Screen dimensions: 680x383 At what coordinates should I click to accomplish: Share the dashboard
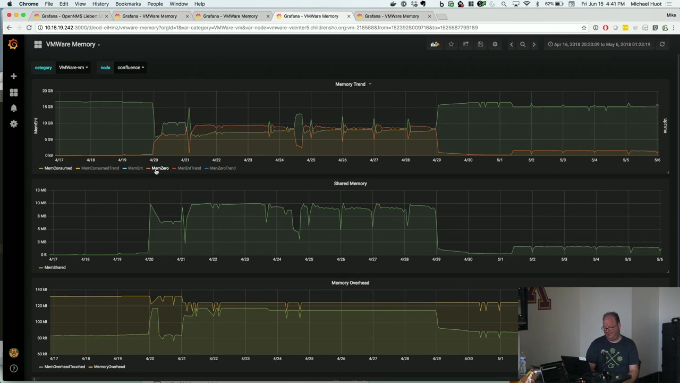click(466, 44)
